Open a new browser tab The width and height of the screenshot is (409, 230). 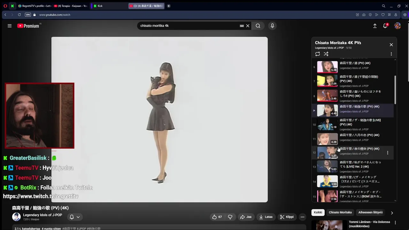click(169, 6)
